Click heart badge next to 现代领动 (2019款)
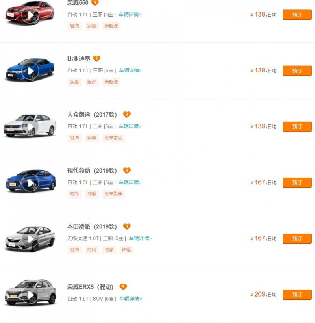The width and height of the screenshot is (315, 323). coord(126,171)
